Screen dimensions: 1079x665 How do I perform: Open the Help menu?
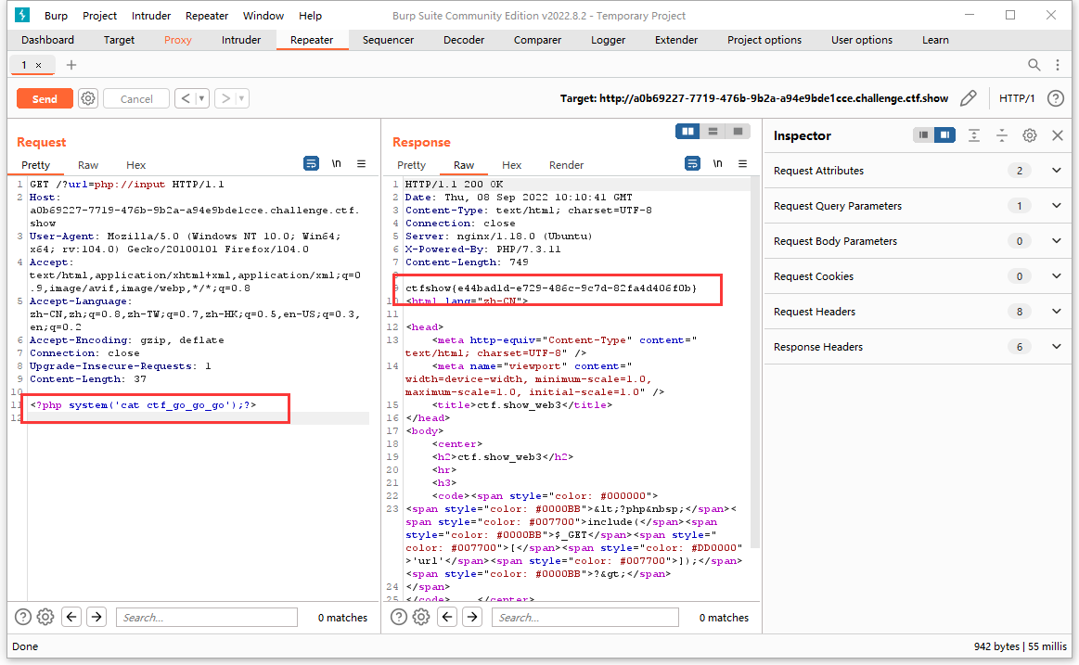310,15
